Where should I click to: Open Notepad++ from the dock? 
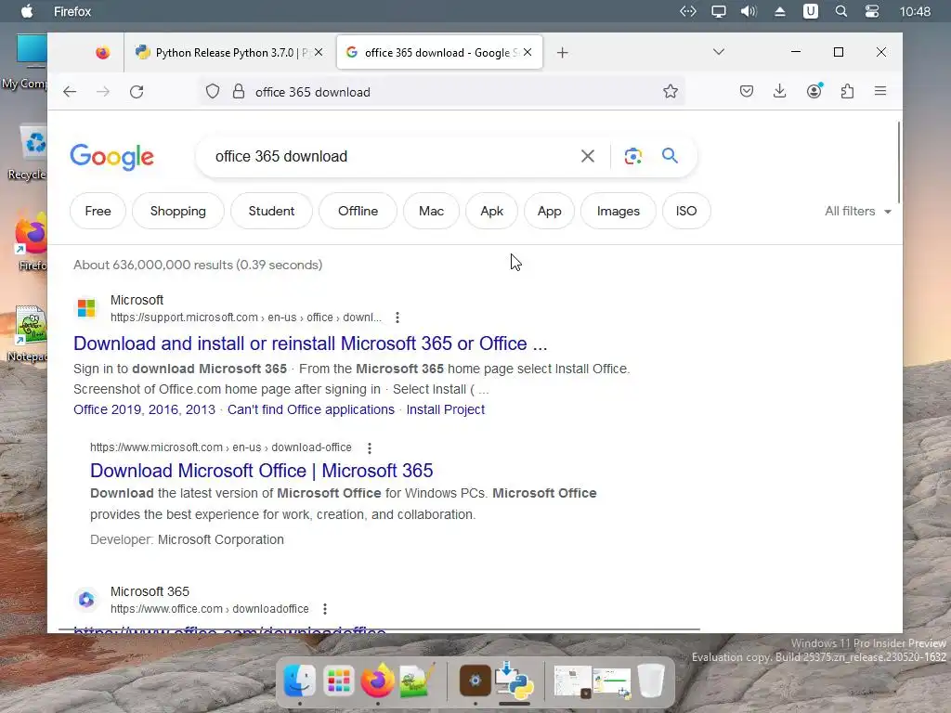417,681
